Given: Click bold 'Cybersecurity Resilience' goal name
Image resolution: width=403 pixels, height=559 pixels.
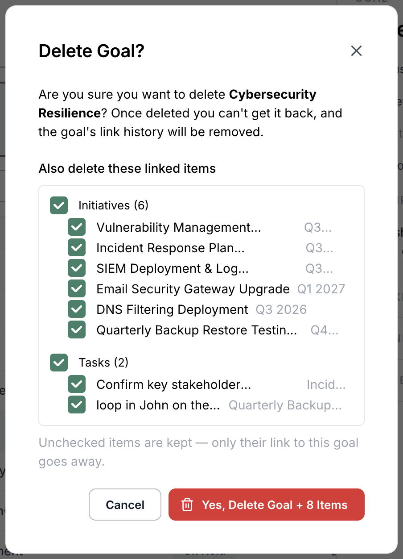Looking at the screenshot, I should (177, 104).
